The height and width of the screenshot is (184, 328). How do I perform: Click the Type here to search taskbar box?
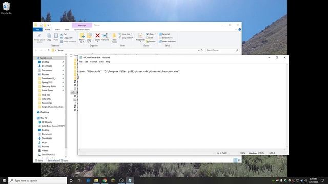[37, 180]
